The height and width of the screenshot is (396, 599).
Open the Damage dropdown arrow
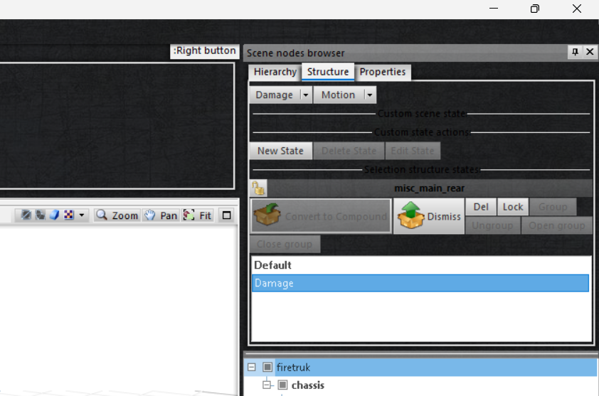306,95
